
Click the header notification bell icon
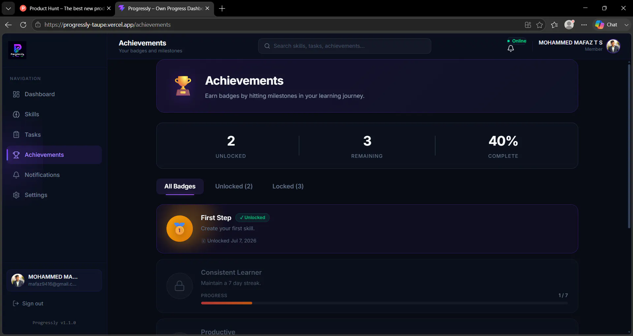(511, 48)
